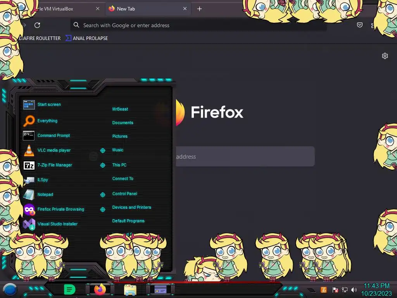Image resolution: width=397 pixels, height=298 pixels.
Task: Close the VM VirtualBox tab
Action: point(98,9)
